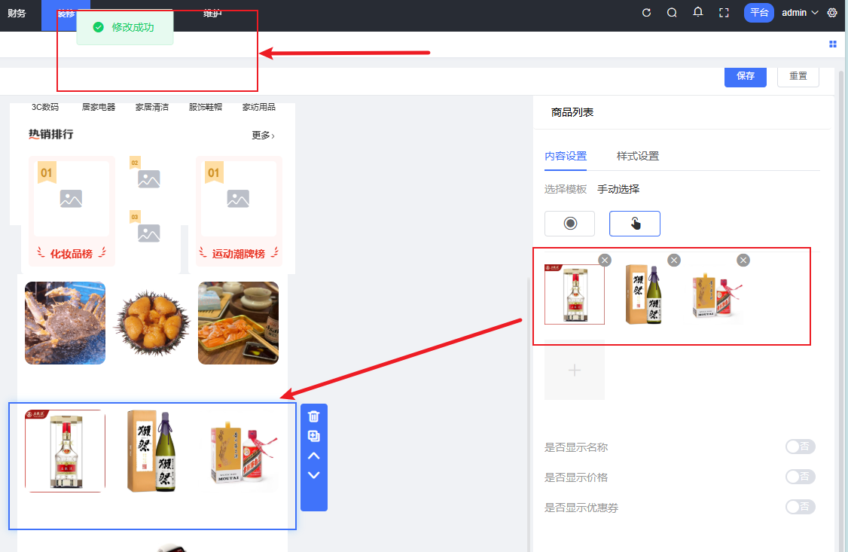The width and height of the screenshot is (848, 552).
Task: Toggle fullscreen mode icon
Action: (x=724, y=13)
